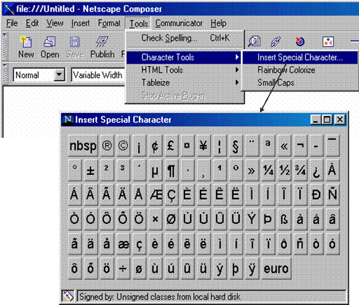Close the Insert Special Character dialog

coord(340,119)
